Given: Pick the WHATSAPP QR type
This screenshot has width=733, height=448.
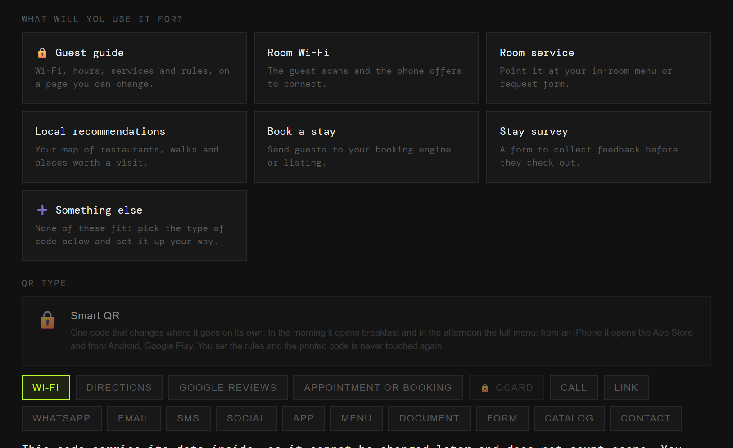Looking at the screenshot, I should (62, 418).
